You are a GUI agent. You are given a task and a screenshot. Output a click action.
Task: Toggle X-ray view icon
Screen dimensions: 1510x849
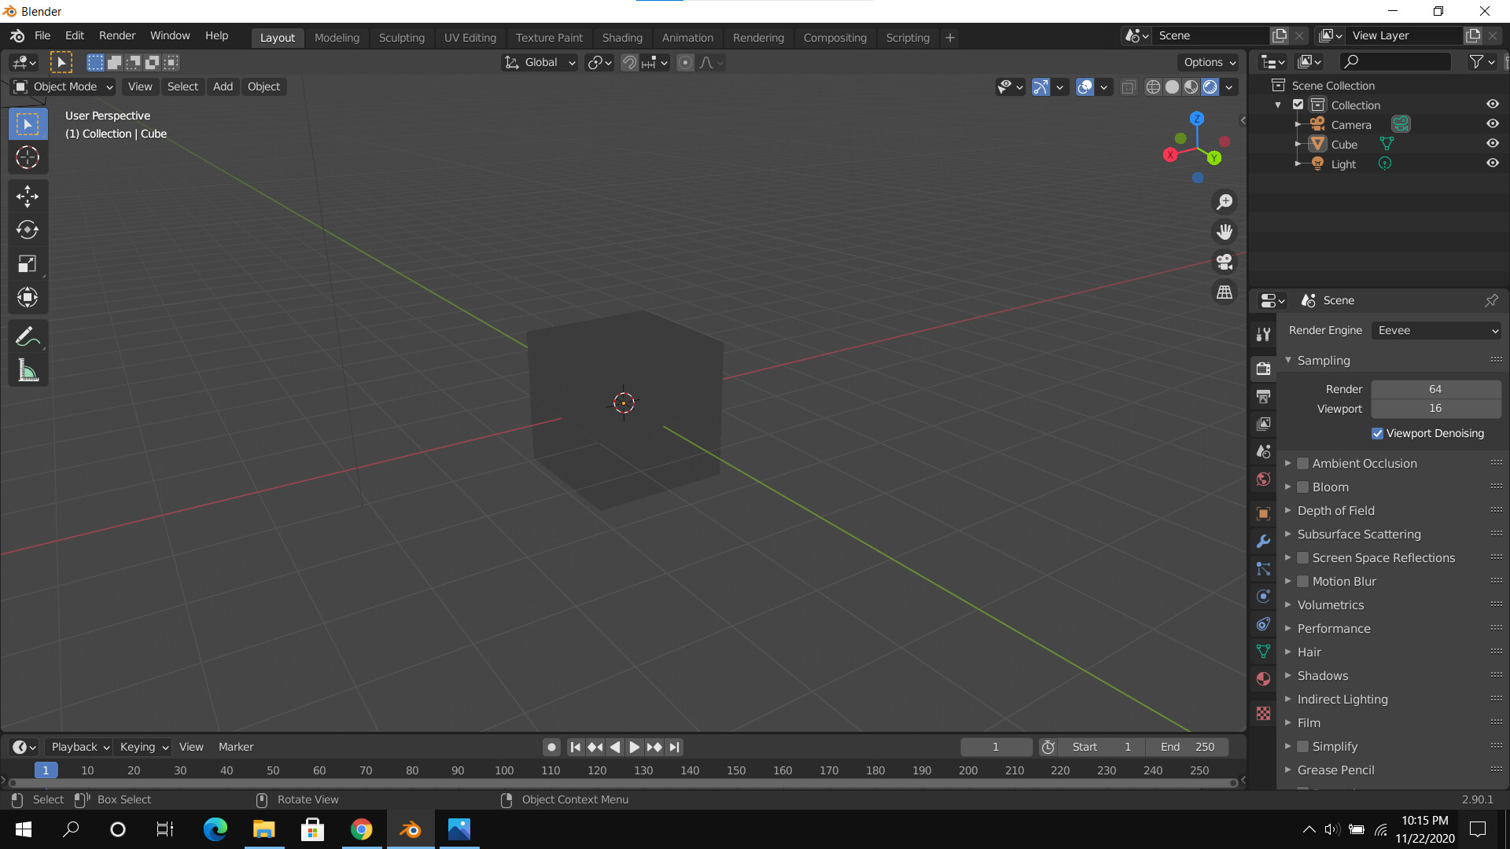coord(1129,87)
